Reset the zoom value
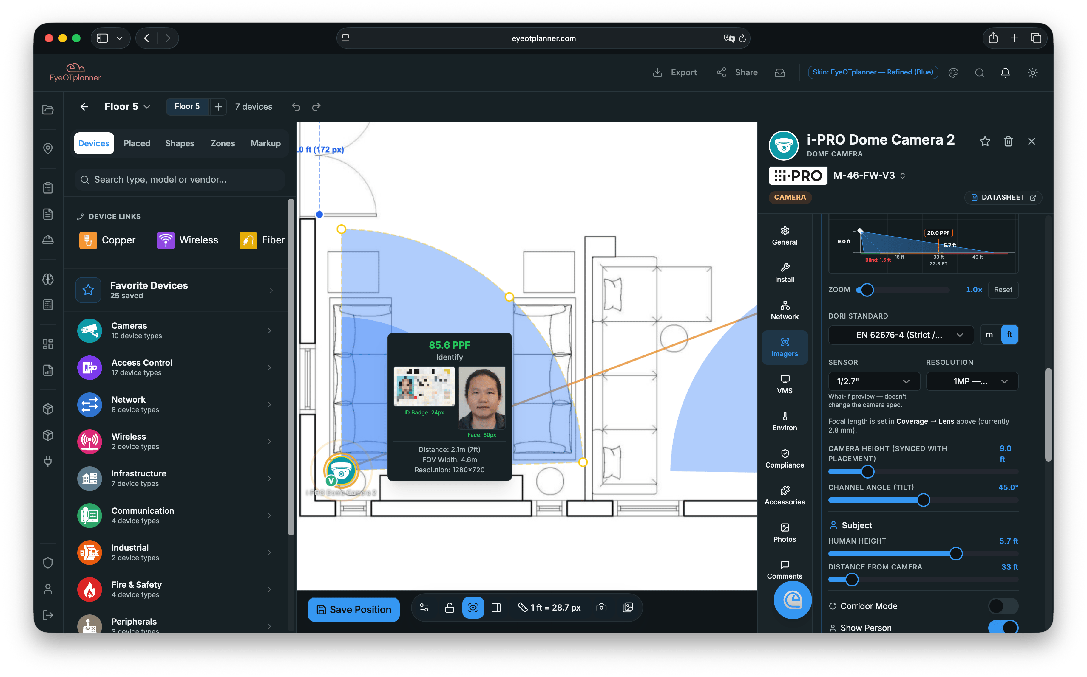The height and width of the screenshot is (677, 1087). [1003, 290]
